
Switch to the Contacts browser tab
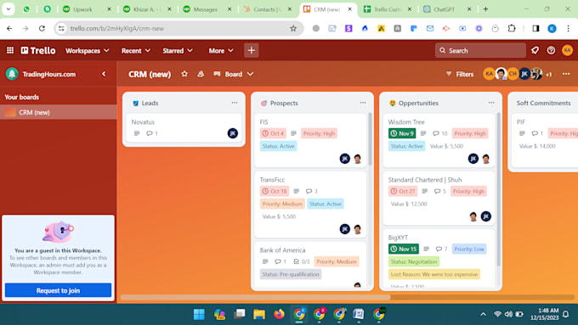[x=268, y=9]
